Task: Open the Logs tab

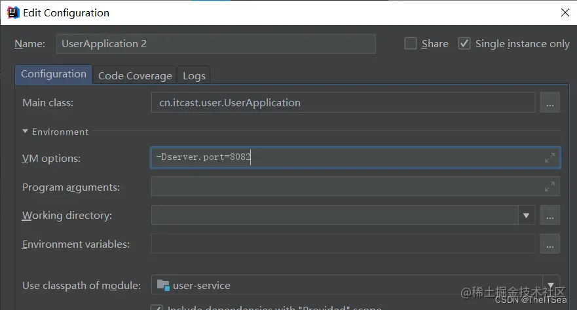Action: (x=194, y=75)
